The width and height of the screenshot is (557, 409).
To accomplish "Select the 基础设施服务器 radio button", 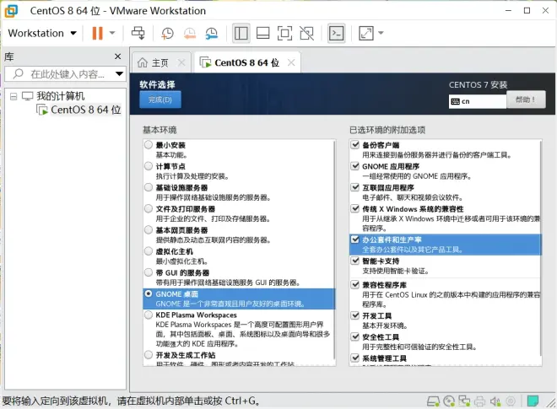I will point(149,187).
